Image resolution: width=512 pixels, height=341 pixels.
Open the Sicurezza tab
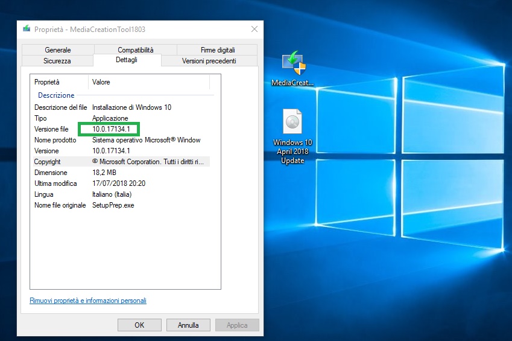click(57, 61)
